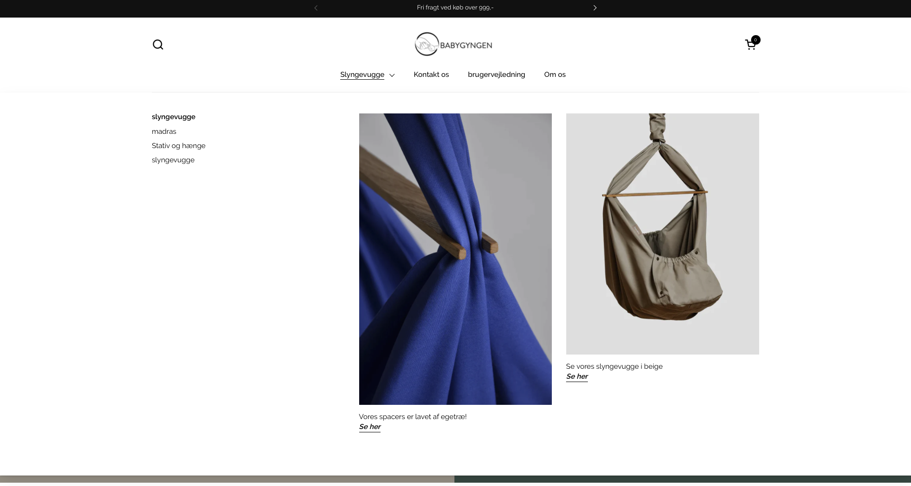Open the shopping cart icon
The image size is (911, 486).
click(751, 45)
